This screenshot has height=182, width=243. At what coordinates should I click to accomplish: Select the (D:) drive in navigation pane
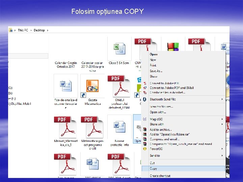pos(10,93)
